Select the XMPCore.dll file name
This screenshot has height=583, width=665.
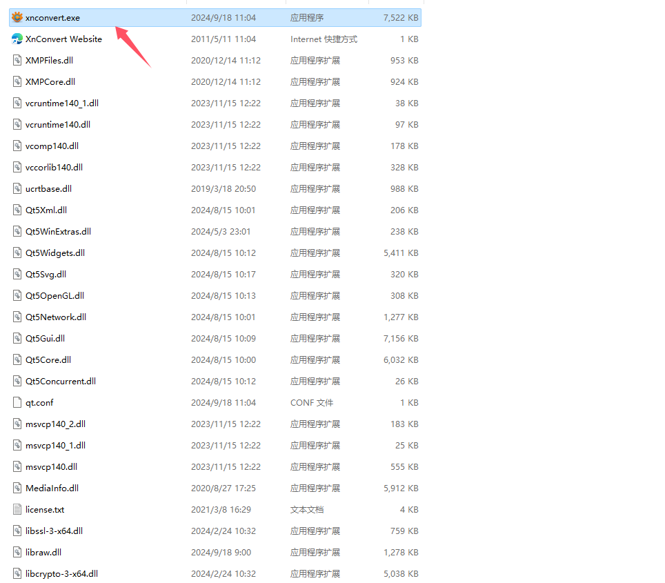(x=50, y=82)
